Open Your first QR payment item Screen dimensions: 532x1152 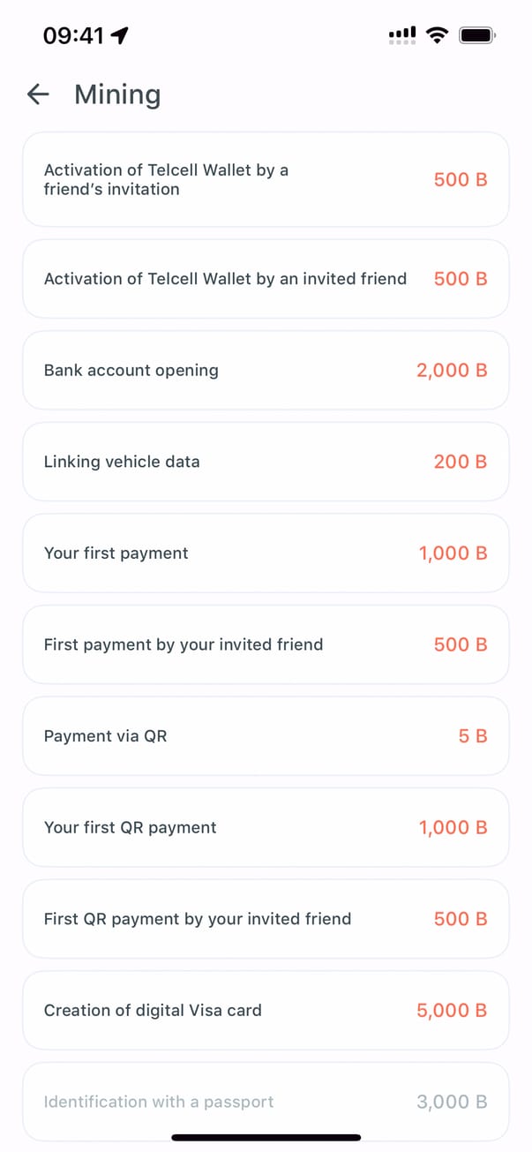coord(266,827)
